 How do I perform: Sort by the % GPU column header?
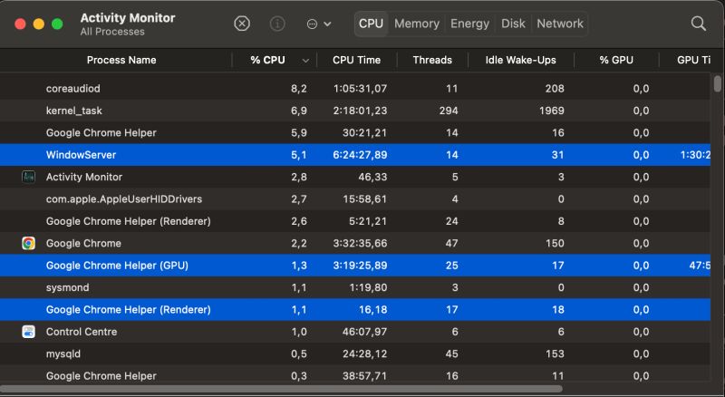click(616, 60)
